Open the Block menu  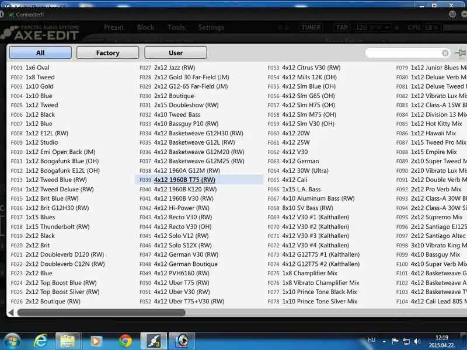(x=145, y=27)
